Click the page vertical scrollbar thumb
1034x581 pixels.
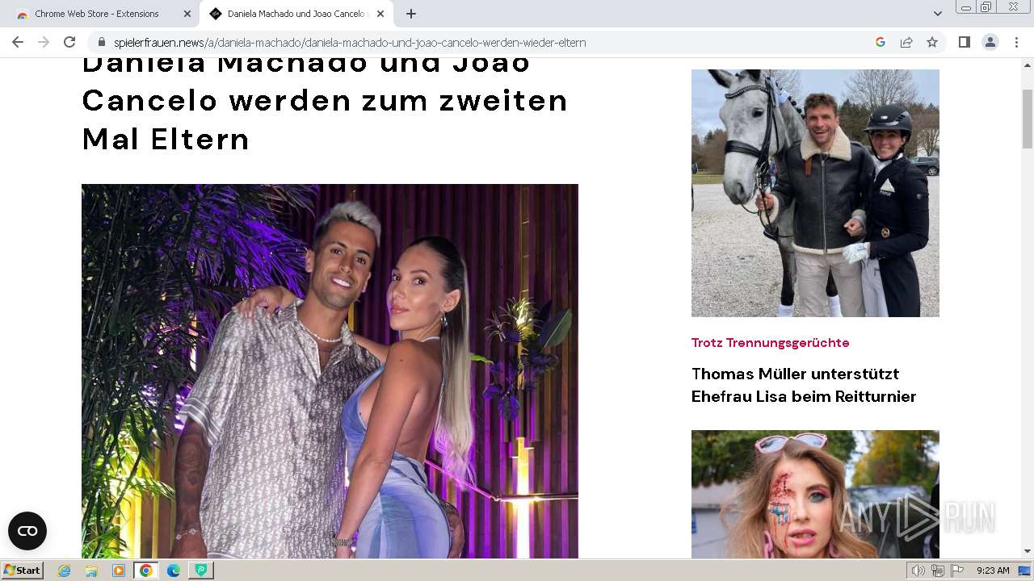(1028, 119)
